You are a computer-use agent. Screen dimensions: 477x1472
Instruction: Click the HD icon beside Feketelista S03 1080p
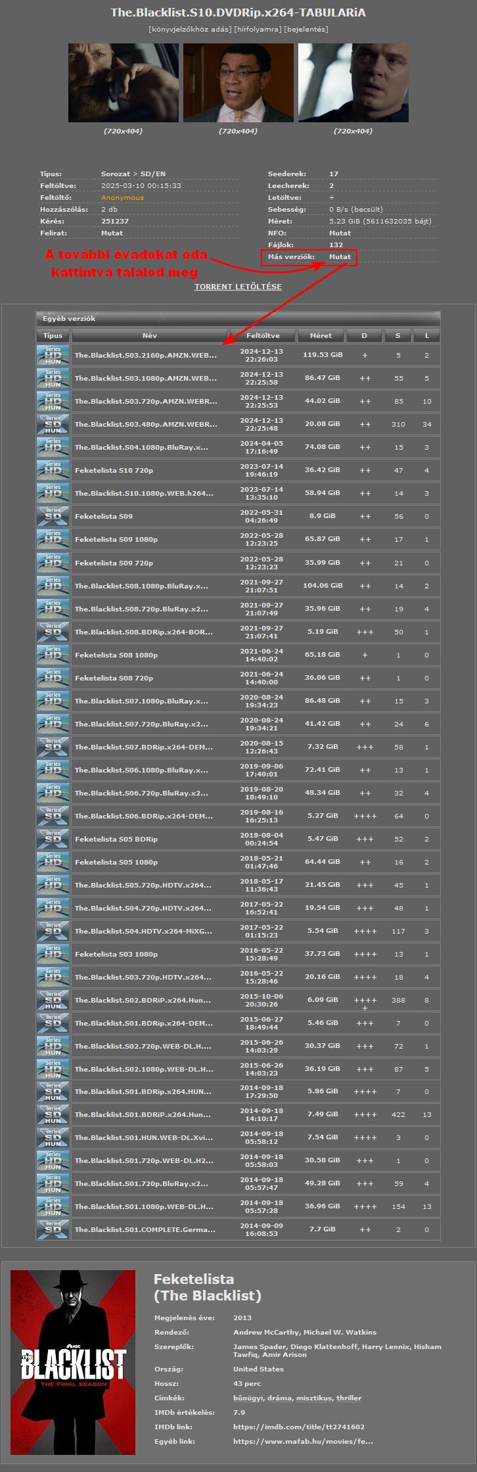click(x=53, y=954)
